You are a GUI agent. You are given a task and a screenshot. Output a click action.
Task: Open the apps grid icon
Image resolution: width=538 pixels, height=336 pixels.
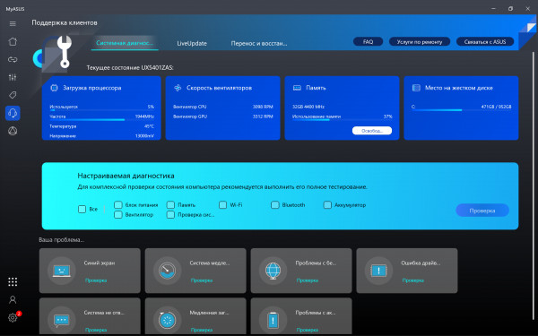pyautogui.click(x=13, y=282)
